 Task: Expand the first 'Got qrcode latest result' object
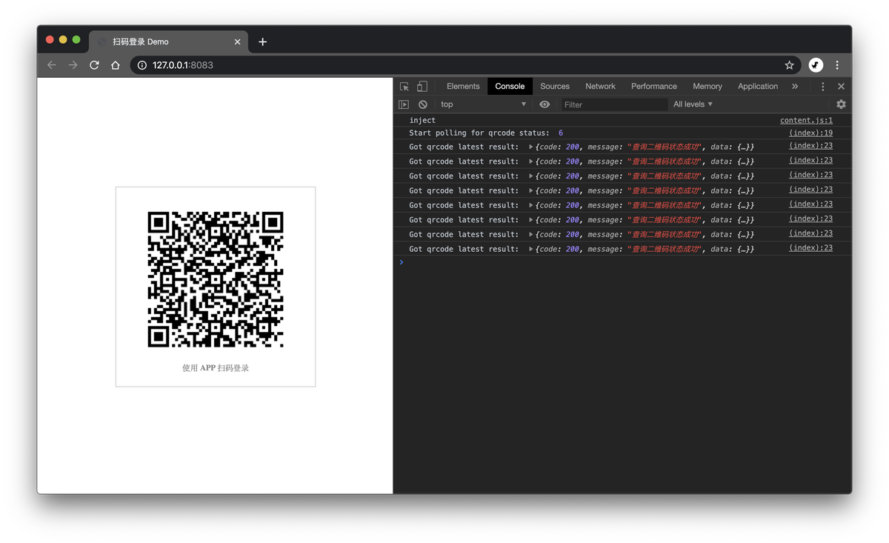tap(531, 147)
